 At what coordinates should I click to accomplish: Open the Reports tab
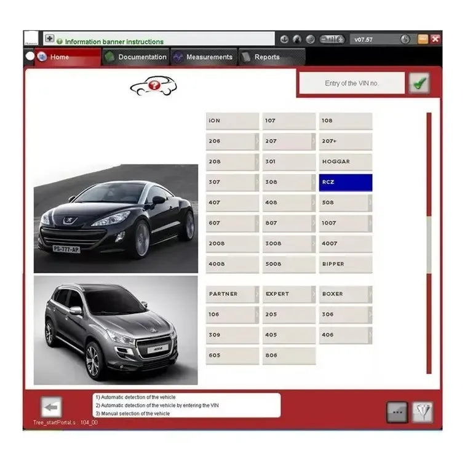tap(272, 57)
